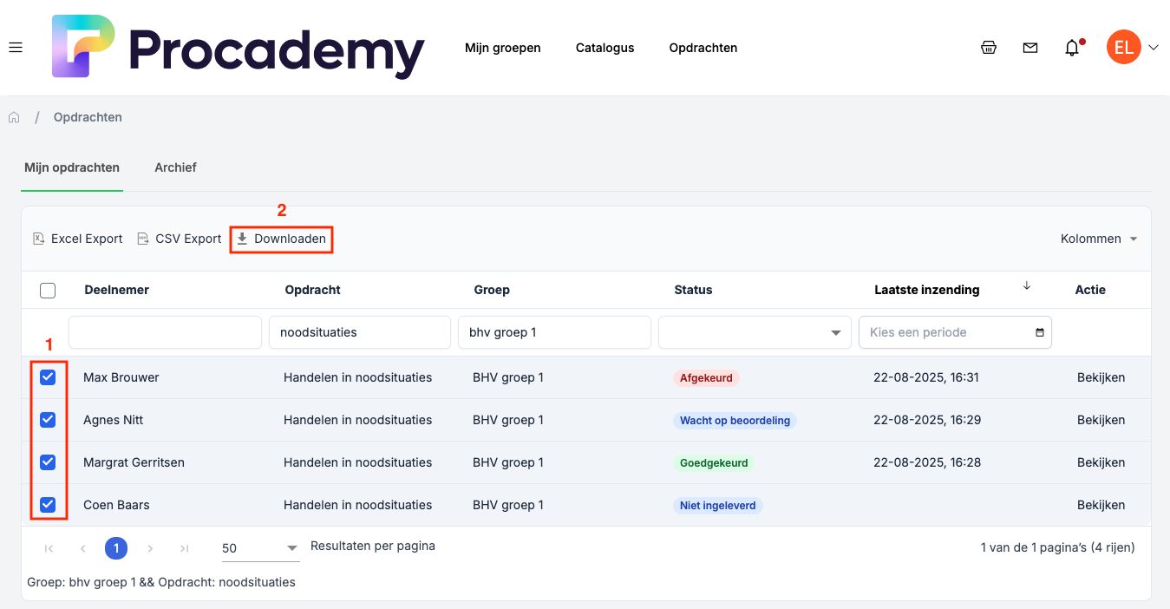This screenshot has height=609, width=1170.
Task: Open the messages envelope icon
Action: click(1030, 48)
